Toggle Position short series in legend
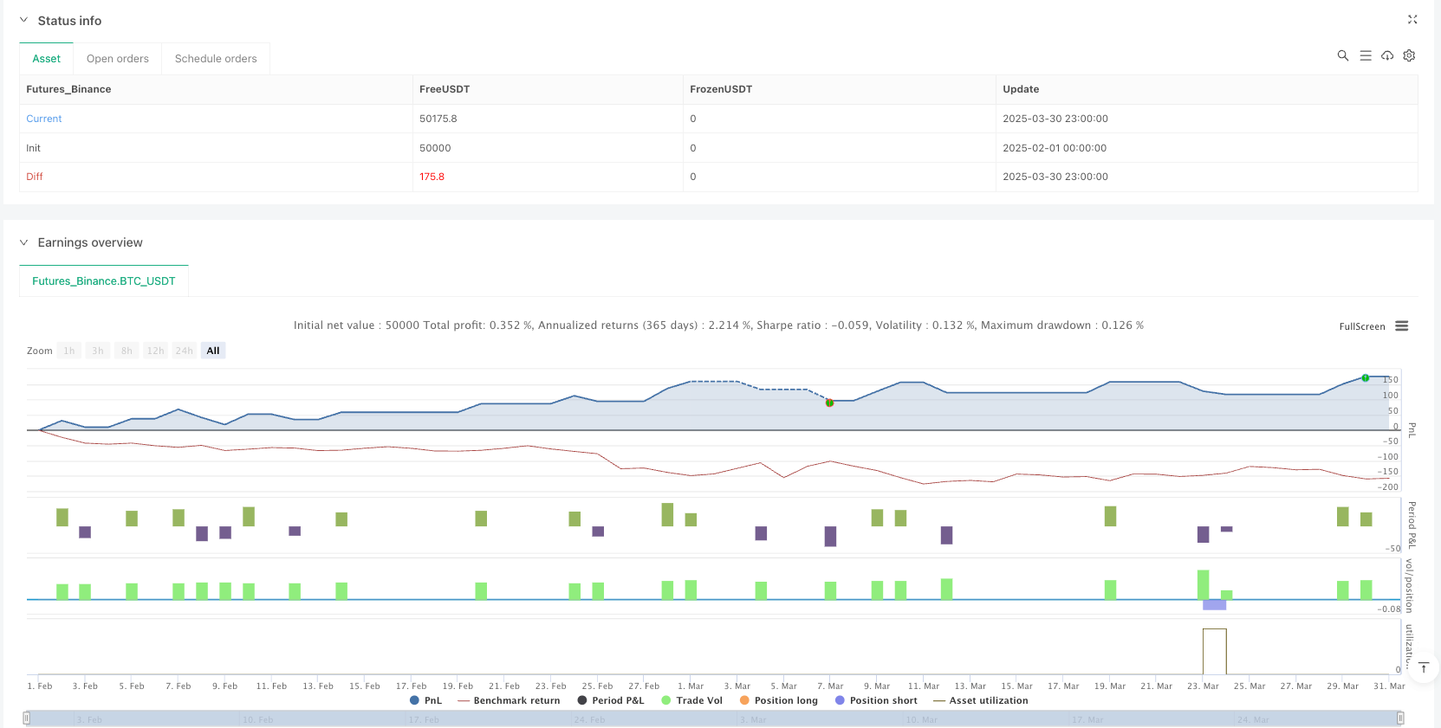This screenshot has height=728, width=1441. tap(876, 700)
